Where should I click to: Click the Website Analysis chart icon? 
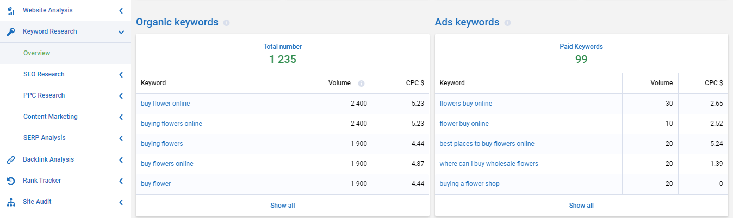coord(11,10)
